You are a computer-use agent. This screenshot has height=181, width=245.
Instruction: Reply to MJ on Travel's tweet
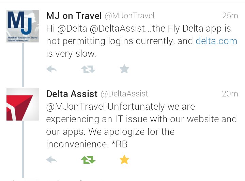[x=51, y=70]
